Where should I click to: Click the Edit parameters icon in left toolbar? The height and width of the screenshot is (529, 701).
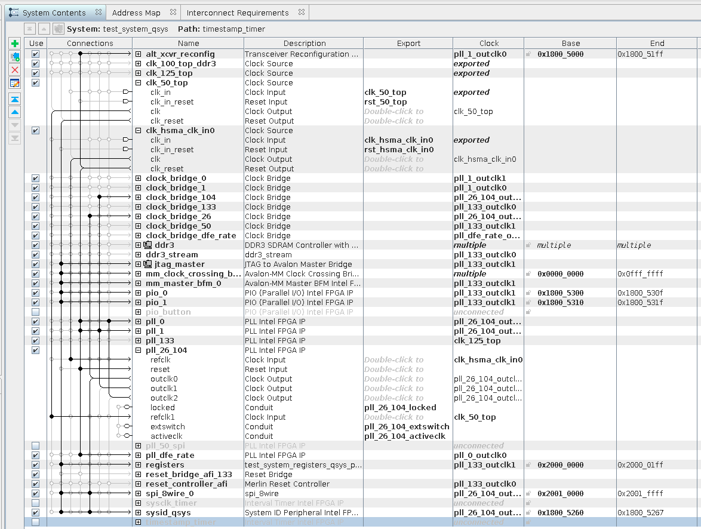(15, 83)
